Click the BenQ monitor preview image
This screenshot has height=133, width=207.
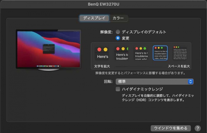pos(48,50)
